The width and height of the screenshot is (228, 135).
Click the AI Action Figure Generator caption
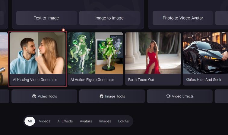click(x=92, y=80)
